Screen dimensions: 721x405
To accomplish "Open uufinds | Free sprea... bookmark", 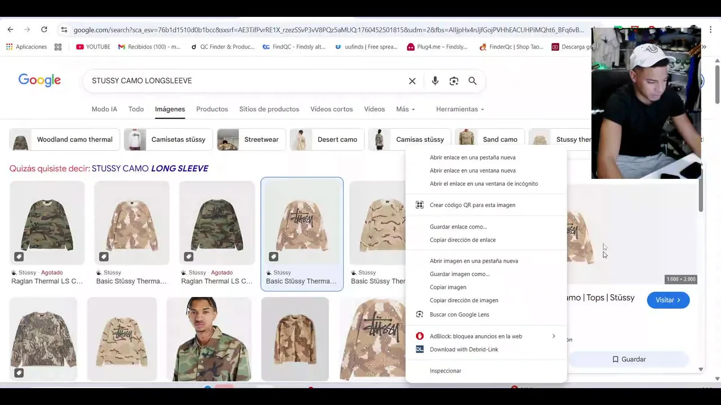I will (x=366, y=47).
